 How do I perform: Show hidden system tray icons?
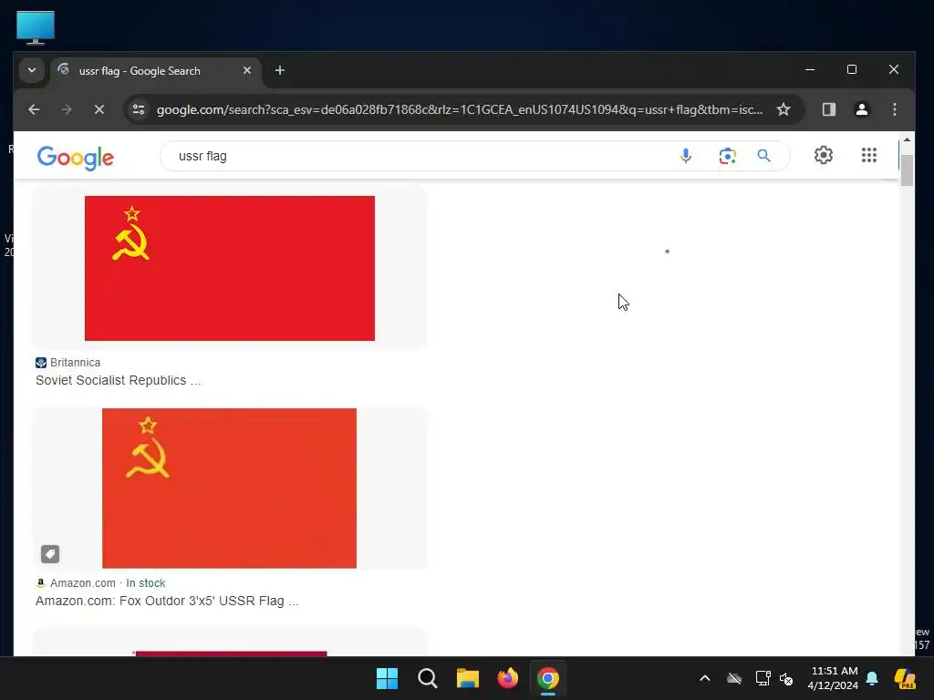pyautogui.click(x=705, y=678)
